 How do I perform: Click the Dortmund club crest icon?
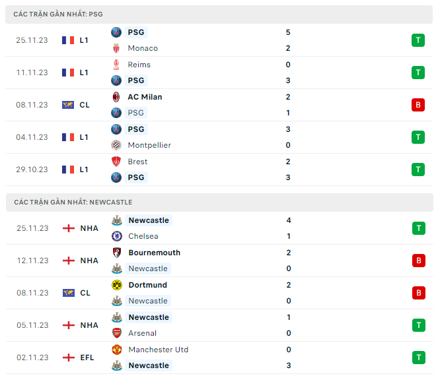[x=117, y=285]
